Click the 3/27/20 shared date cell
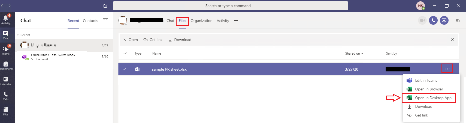This screenshot has width=466, height=123. click(x=352, y=69)
